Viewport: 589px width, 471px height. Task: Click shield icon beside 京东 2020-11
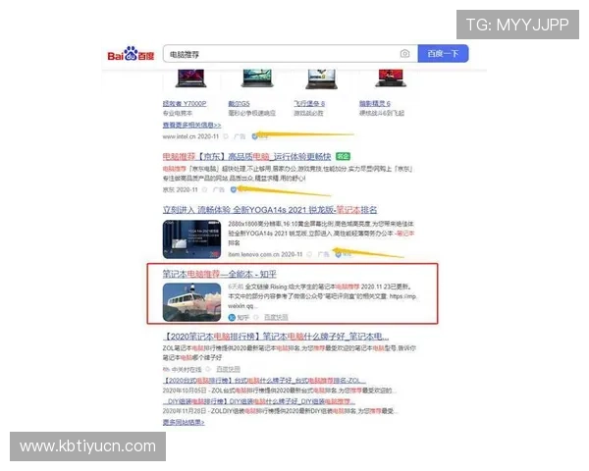click(x=234, y=189)
